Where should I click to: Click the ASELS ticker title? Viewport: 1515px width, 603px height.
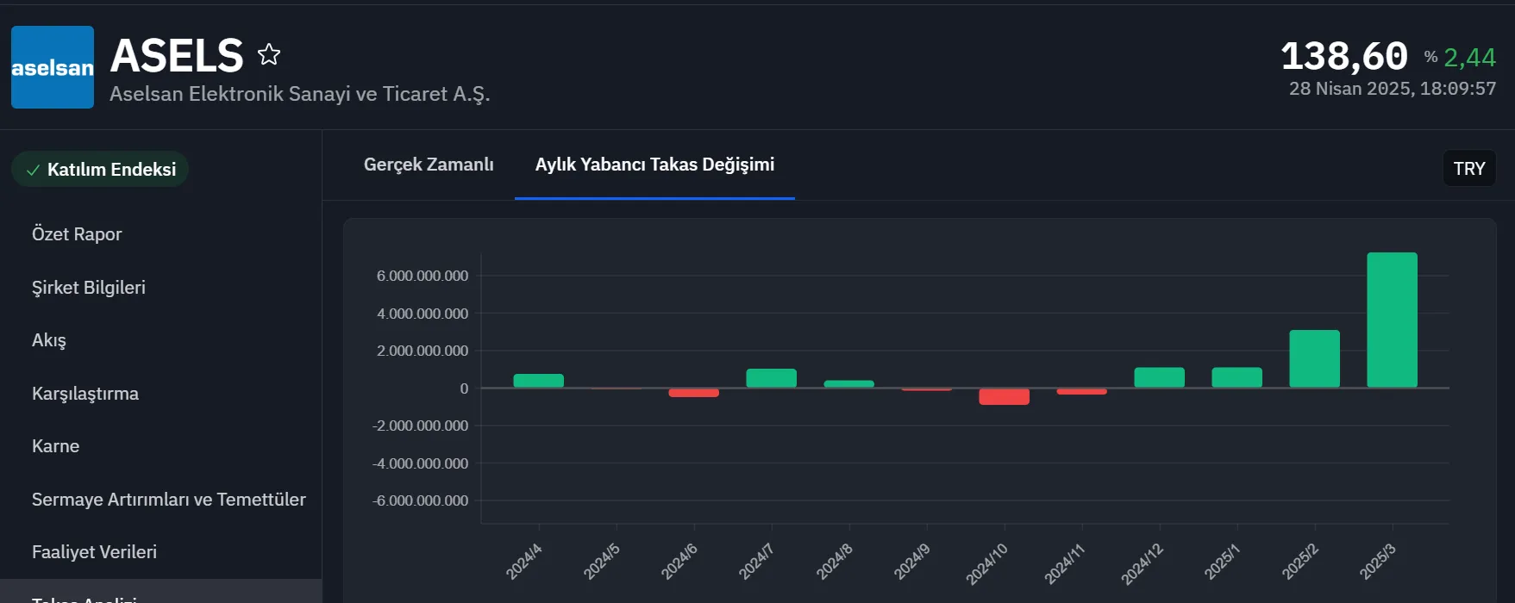pyautogui.click(x=177, y=55)
